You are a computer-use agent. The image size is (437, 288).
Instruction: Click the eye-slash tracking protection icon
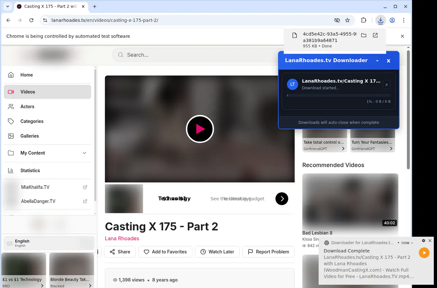337,20
